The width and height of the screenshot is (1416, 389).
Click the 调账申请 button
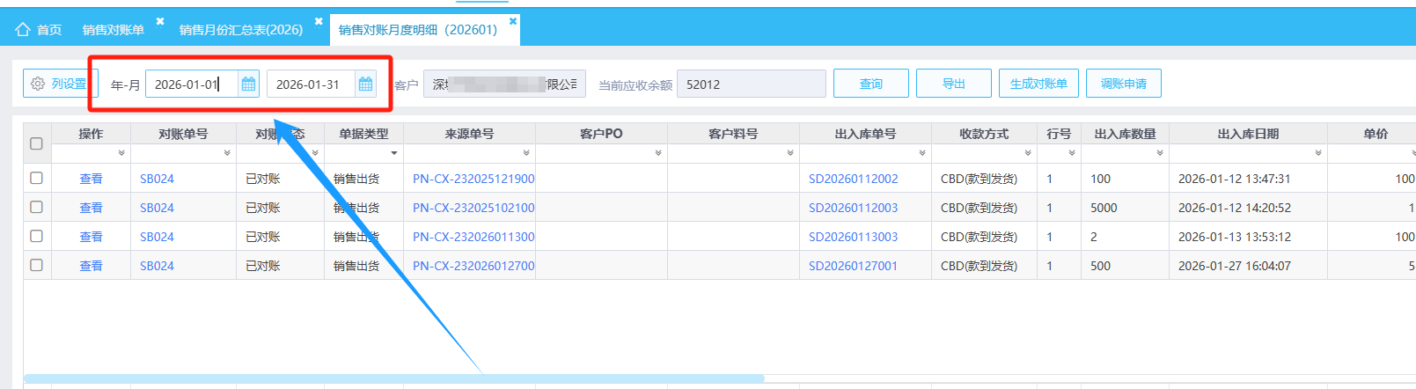point(1123,84)
